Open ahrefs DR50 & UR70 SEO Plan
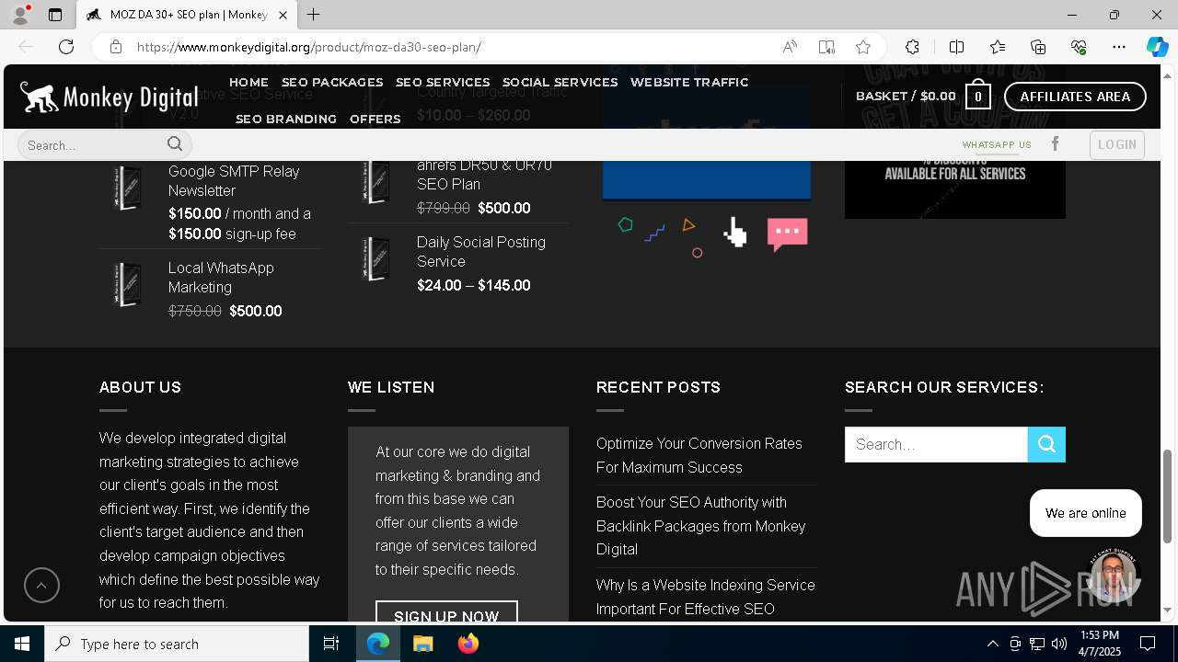This screenshot has width=1178, height=662. (x=484, y=175)
